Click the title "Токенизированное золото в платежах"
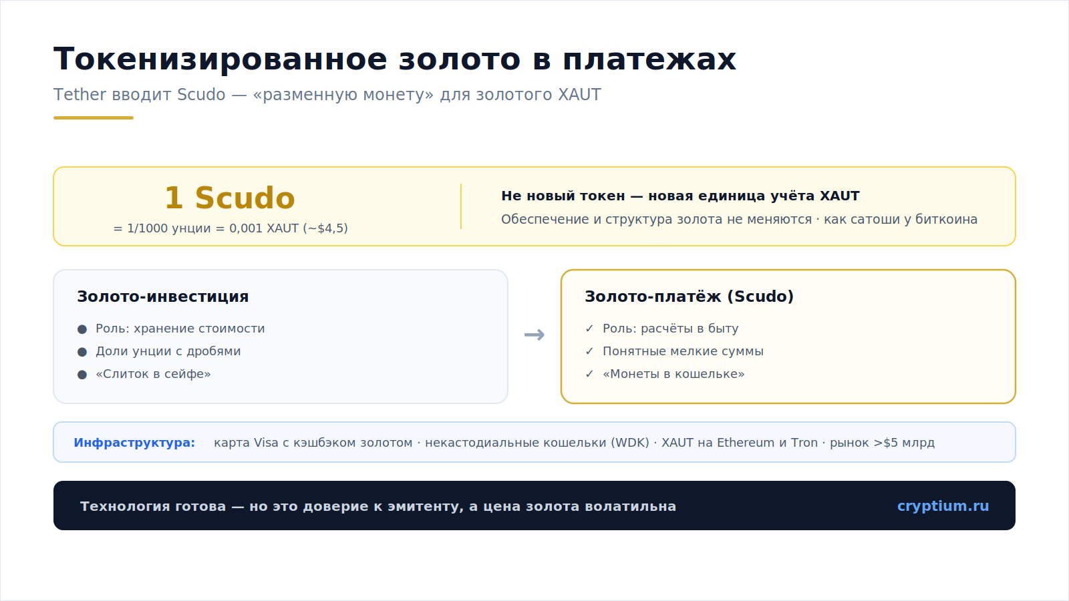This screenshot has height=601, width=1069. (x=395, y=59)
